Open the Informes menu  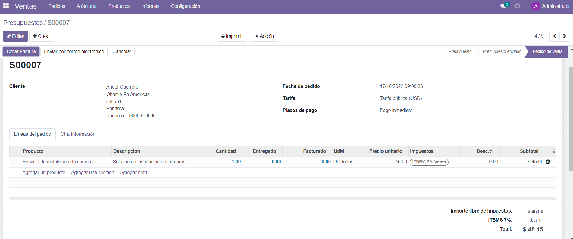[150, 6]
